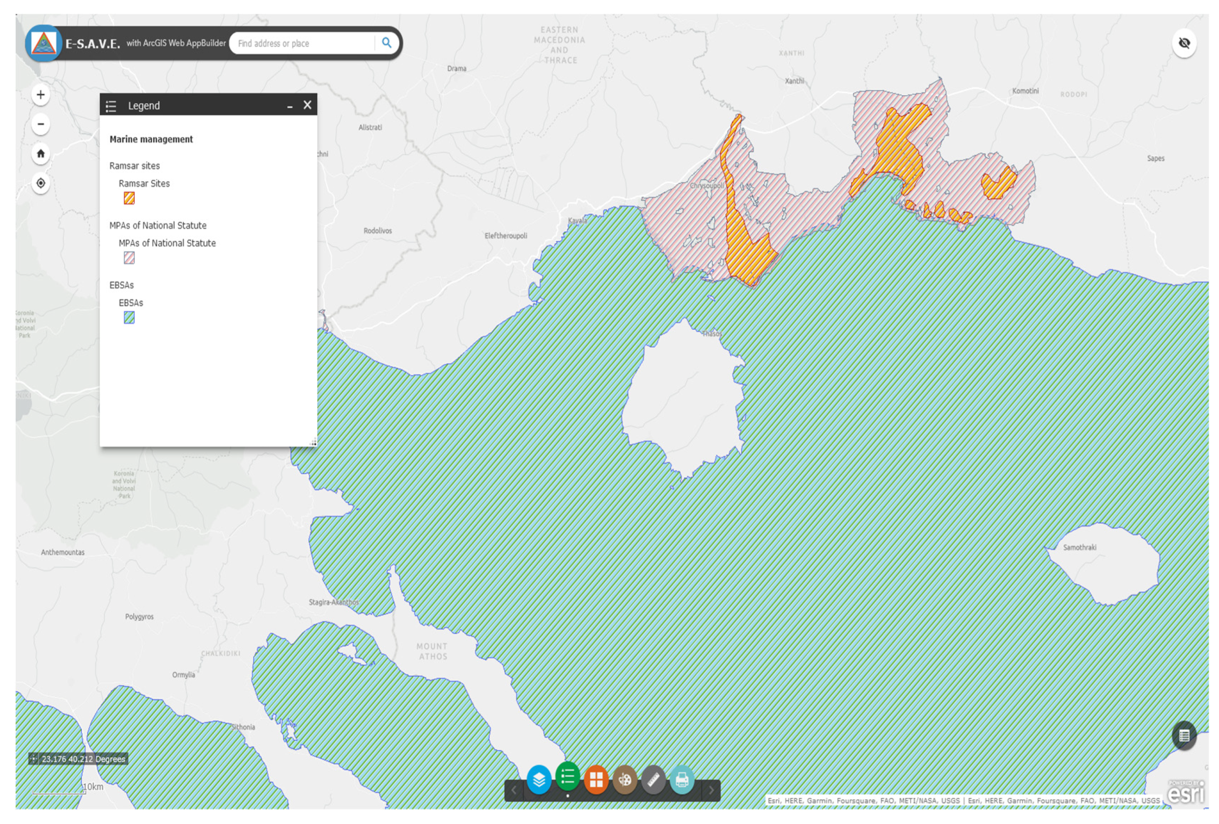The height and width of the screenshot is (824, 1219).
Task: Open the attribute table button
Action: click(1184, 735)
